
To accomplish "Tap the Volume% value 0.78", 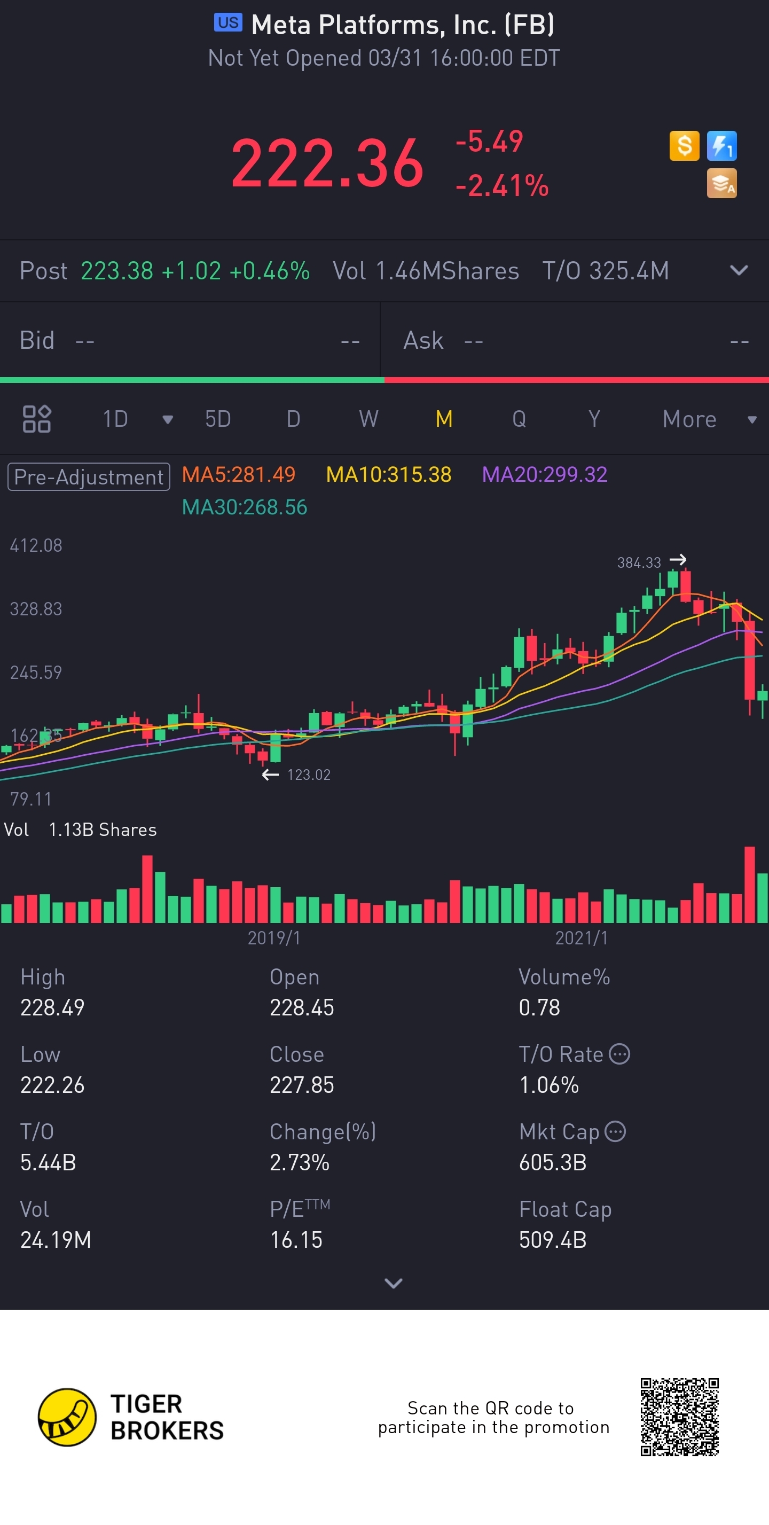I will [539, 1007].
